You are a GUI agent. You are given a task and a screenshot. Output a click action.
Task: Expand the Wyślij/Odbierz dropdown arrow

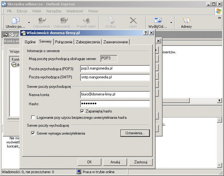point(171,22)
